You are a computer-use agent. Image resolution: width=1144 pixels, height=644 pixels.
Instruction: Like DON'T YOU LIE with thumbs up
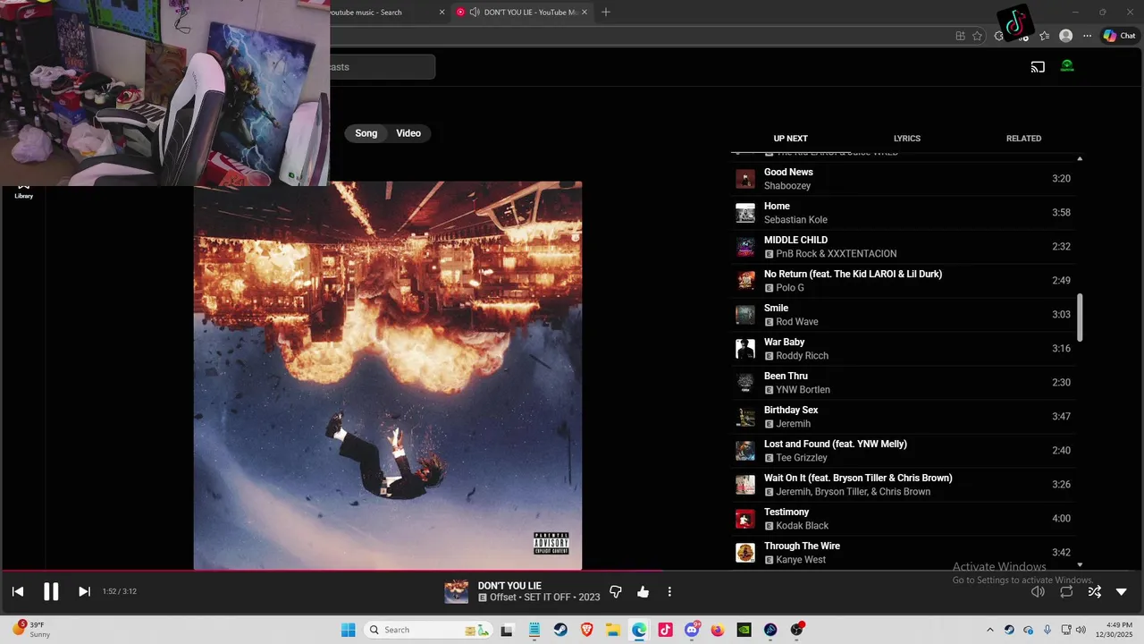643,591
